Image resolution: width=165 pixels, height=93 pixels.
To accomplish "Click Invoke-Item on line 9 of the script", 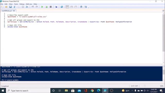I will point(13,27).
